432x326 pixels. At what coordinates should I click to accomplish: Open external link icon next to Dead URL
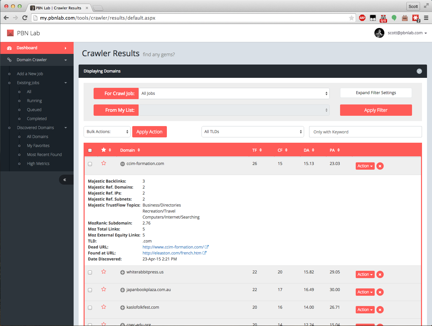click(x=207, y=247)
